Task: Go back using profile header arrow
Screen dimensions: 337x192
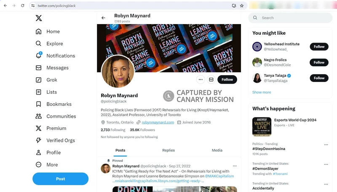Action: point(103,18)
